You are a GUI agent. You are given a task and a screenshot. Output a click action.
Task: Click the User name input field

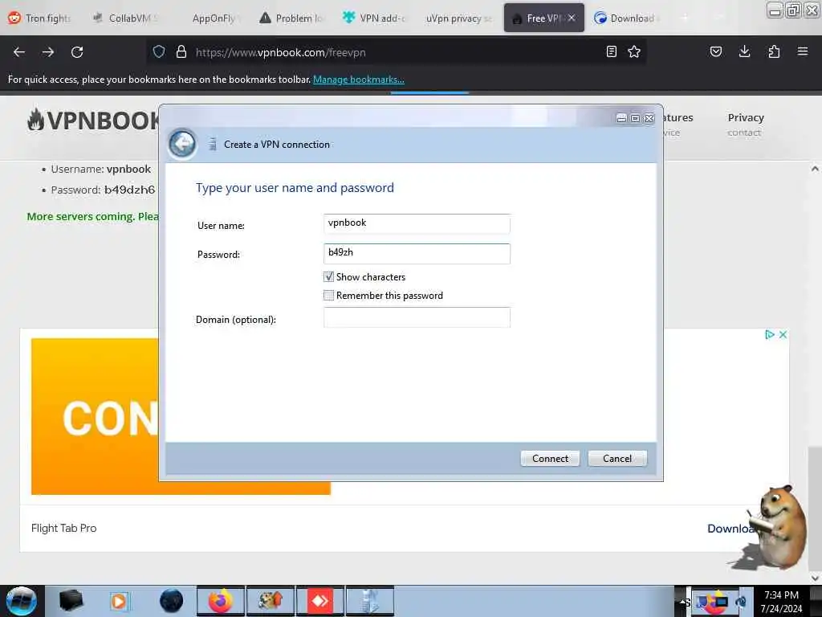(417, 224)
